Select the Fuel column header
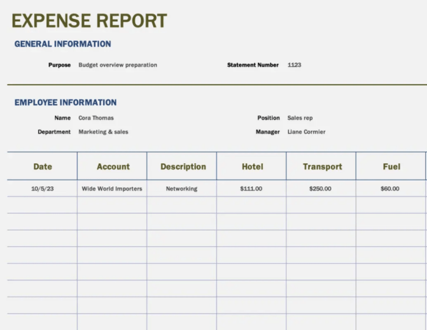Viewport: 427px width, 330px height. pyautogui.click(x=392, y=167)
